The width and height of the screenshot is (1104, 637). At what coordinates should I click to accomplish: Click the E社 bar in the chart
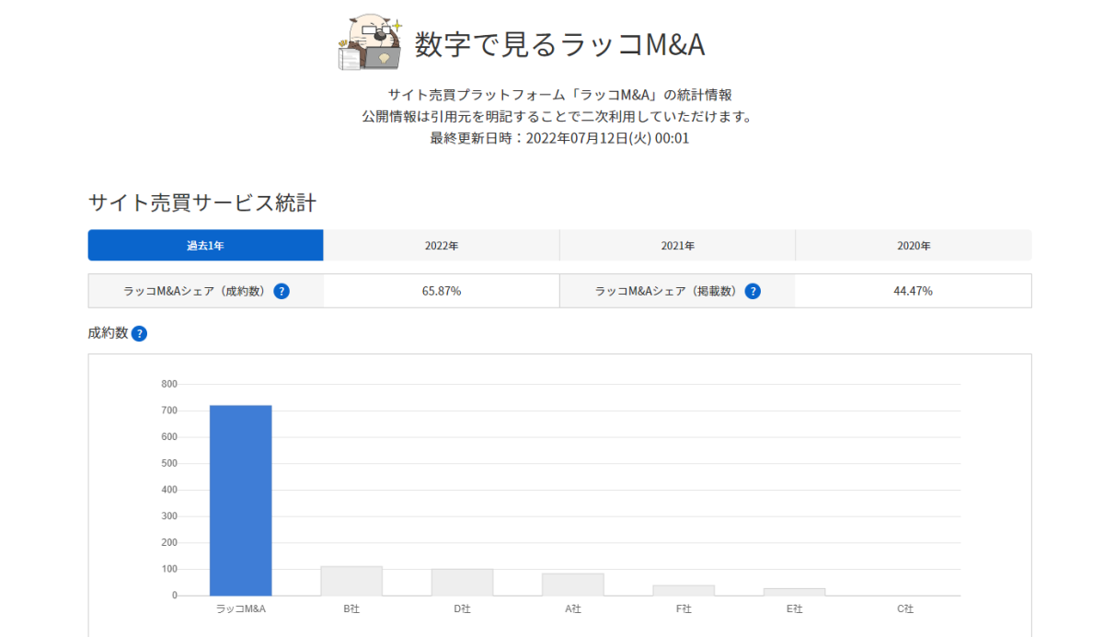click(x=793, y=593)
